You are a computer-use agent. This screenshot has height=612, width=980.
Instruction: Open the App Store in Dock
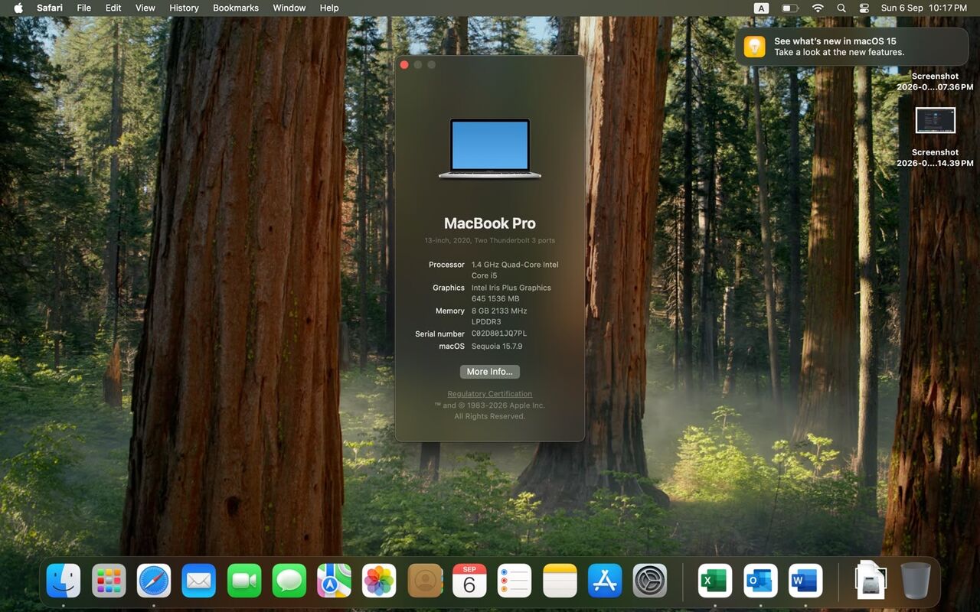[x=605, y=581]
